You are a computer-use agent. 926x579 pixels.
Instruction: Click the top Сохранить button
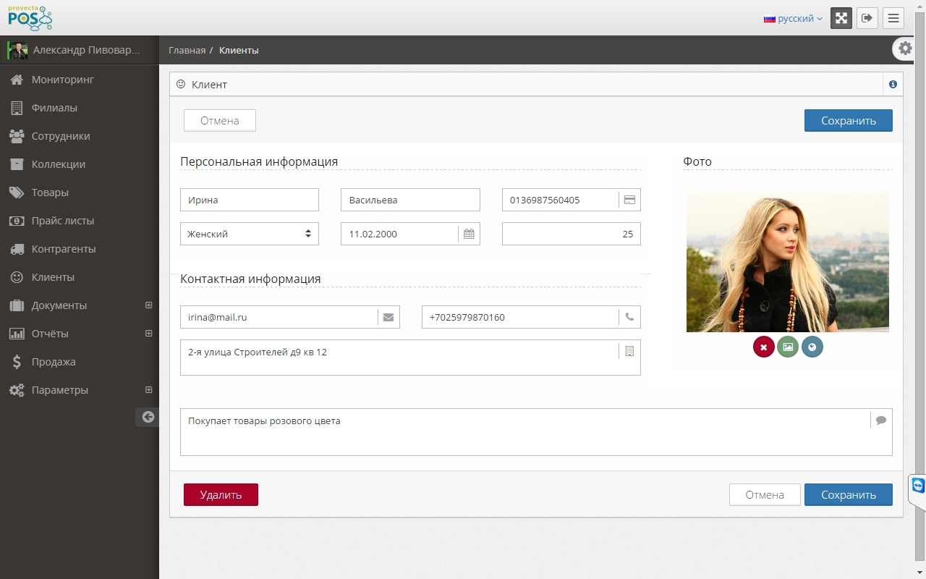point(848,121)
